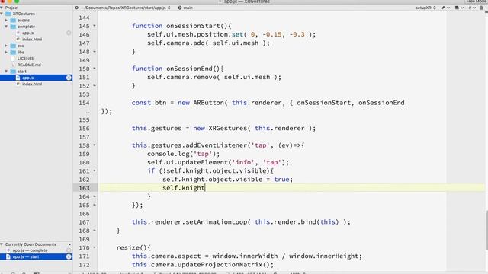Click fold marker at line 152
This screenshot has height=274, width=488.
(x=95, y=86)
